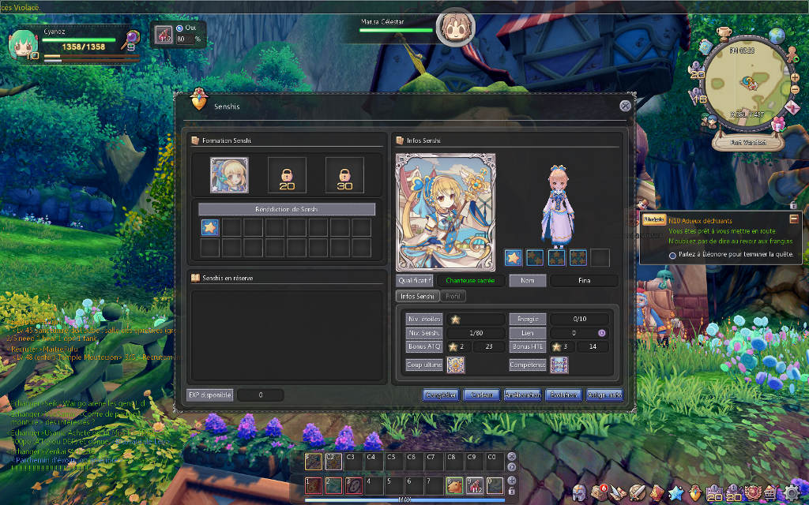Click the Compétence skill icon
Screen dimensions: 809x505
559,365
